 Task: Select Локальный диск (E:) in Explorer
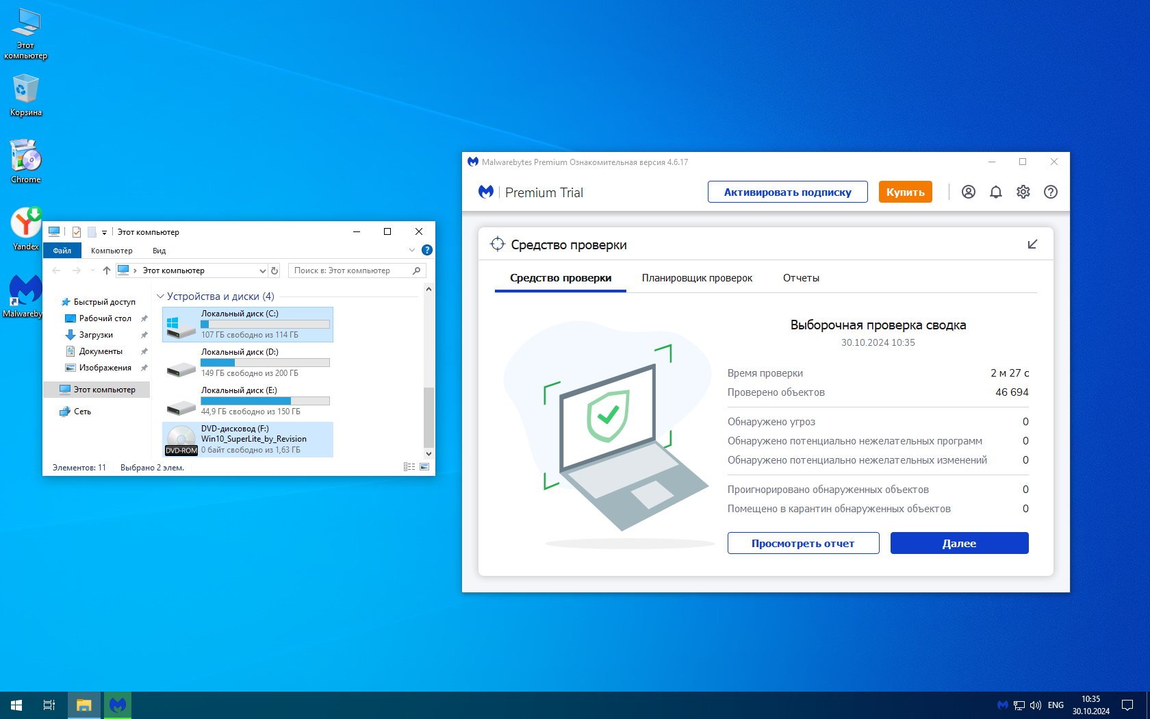tap(248, 401)
